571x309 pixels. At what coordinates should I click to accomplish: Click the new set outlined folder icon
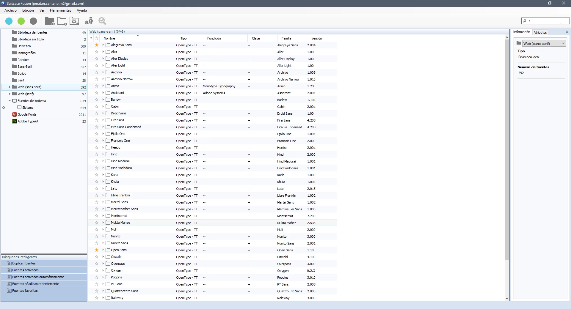[x=62, y=21]
